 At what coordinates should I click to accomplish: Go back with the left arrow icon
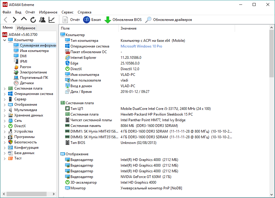pos(6,20)
